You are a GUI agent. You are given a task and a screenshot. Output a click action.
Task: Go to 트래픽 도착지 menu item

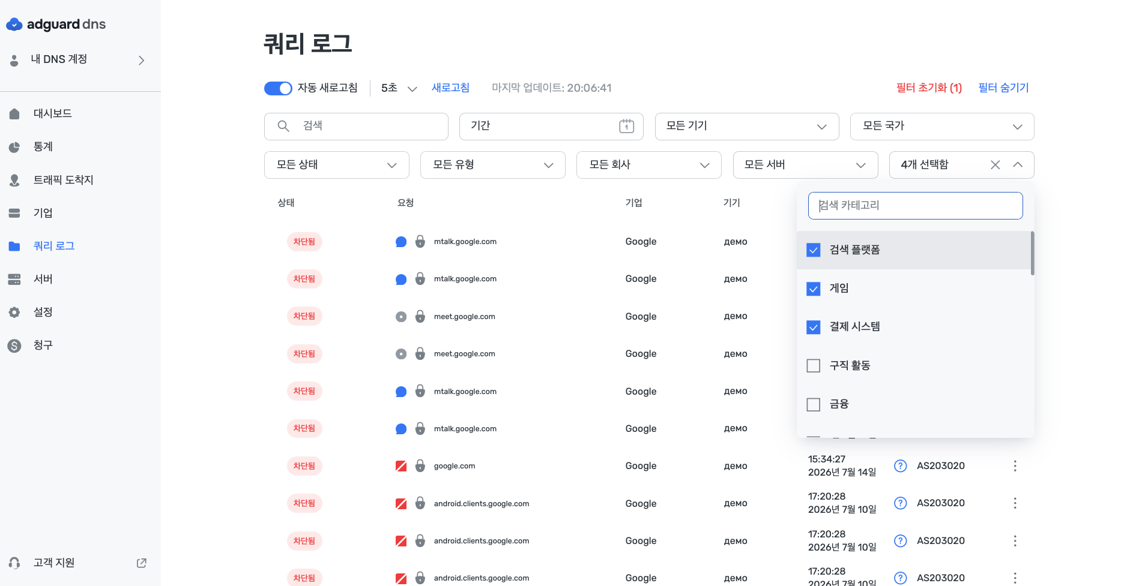[64, 180]
